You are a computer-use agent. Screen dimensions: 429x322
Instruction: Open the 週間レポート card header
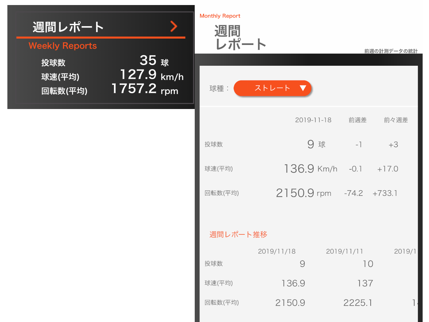click(x=68, y=27)
